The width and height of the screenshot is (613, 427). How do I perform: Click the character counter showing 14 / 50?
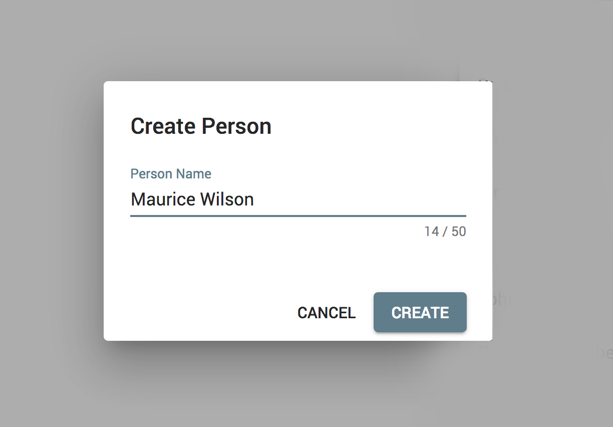click(445, 231)
